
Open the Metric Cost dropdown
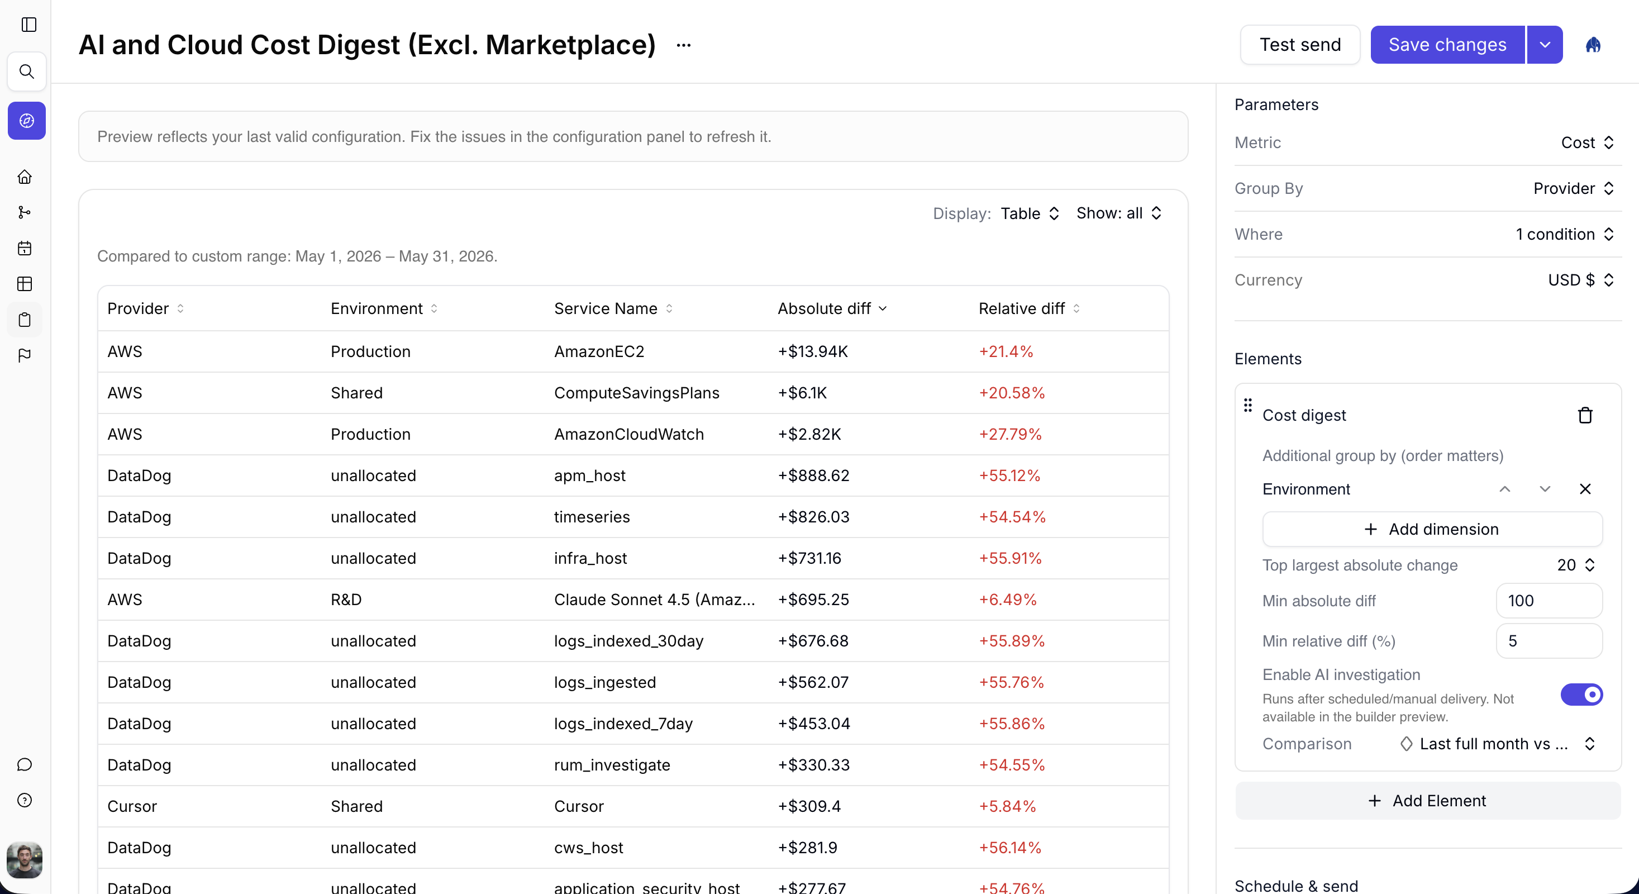(1587, 142)
